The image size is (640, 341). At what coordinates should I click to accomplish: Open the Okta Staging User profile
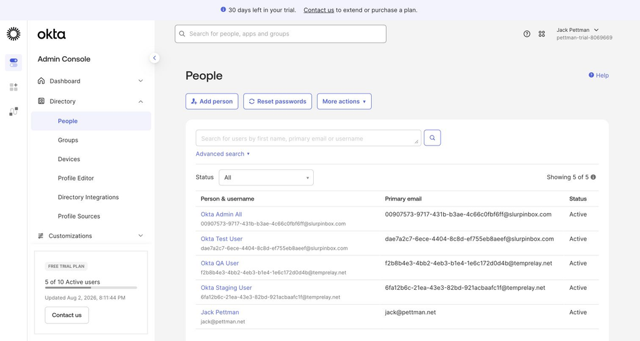click(226, 287)
